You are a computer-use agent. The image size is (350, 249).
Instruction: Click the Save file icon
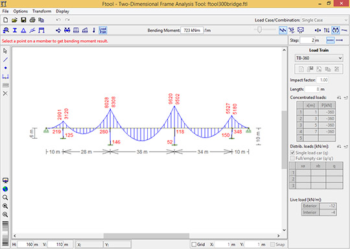(23, 20)
